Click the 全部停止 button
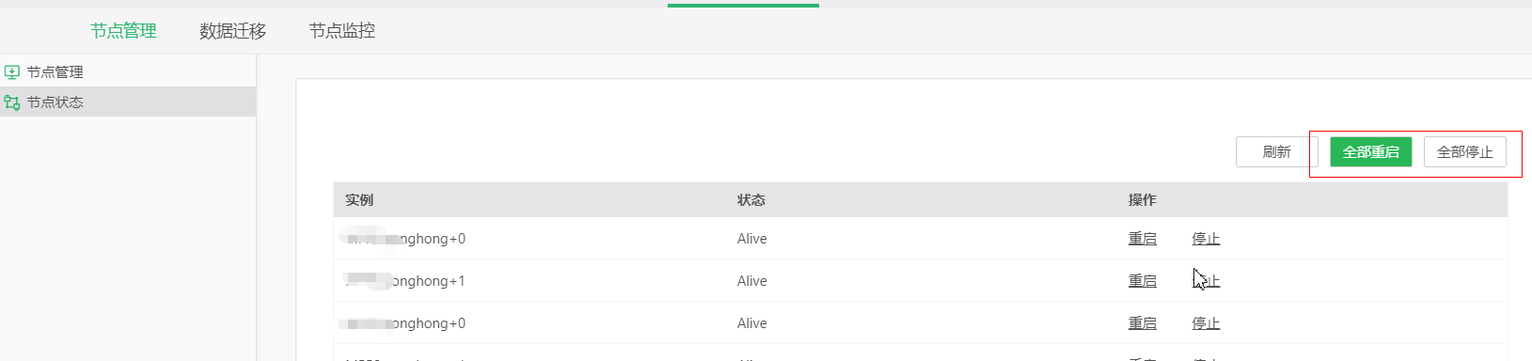Image resolution: width=1532 pixels, height=361 pixels. (x=1465, y=151)
